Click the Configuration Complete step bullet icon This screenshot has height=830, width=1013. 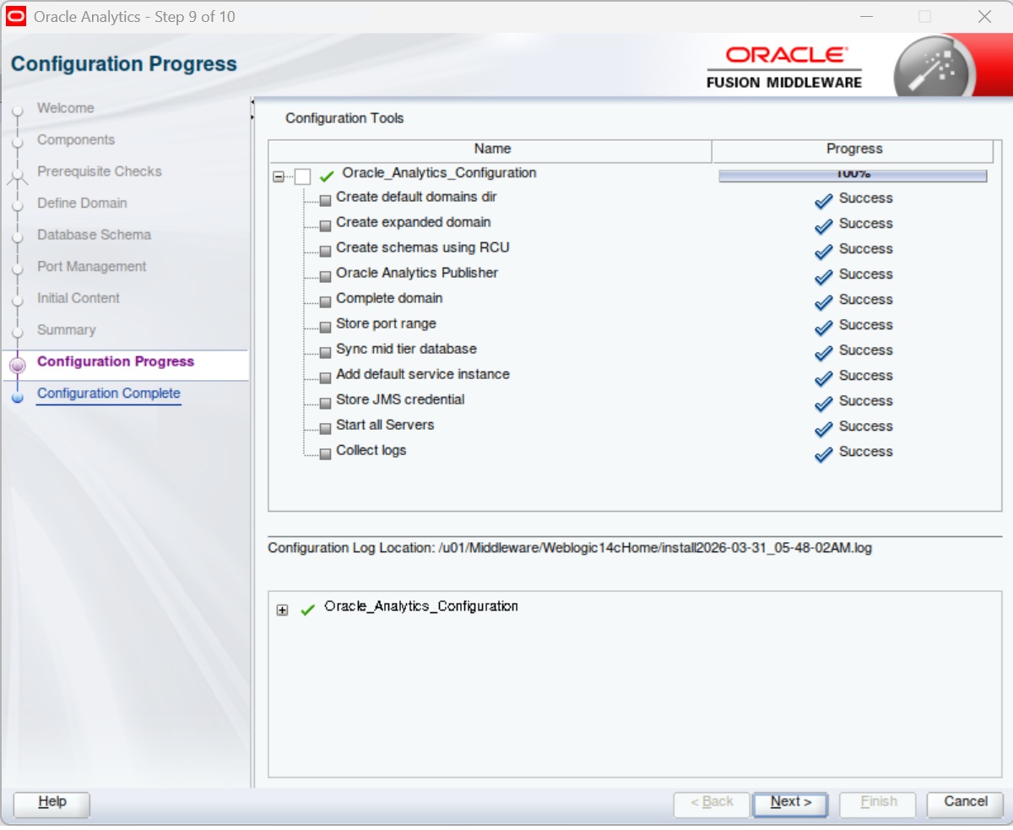pyautogui.click(x=17, y=397)
